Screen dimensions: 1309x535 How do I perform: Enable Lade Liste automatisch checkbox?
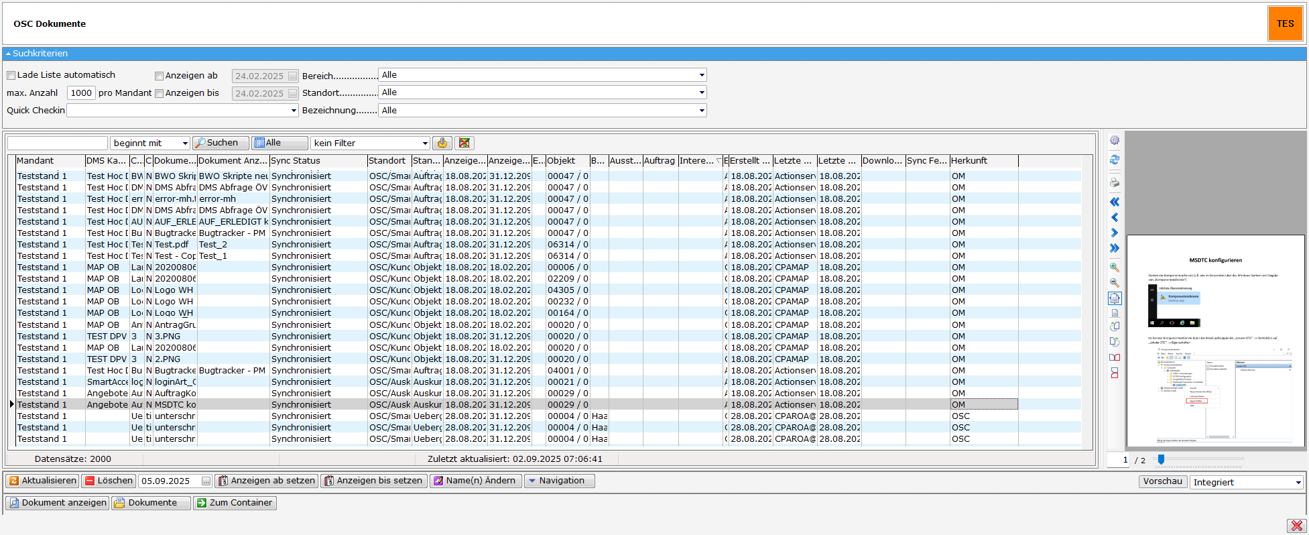coord(11,75)
